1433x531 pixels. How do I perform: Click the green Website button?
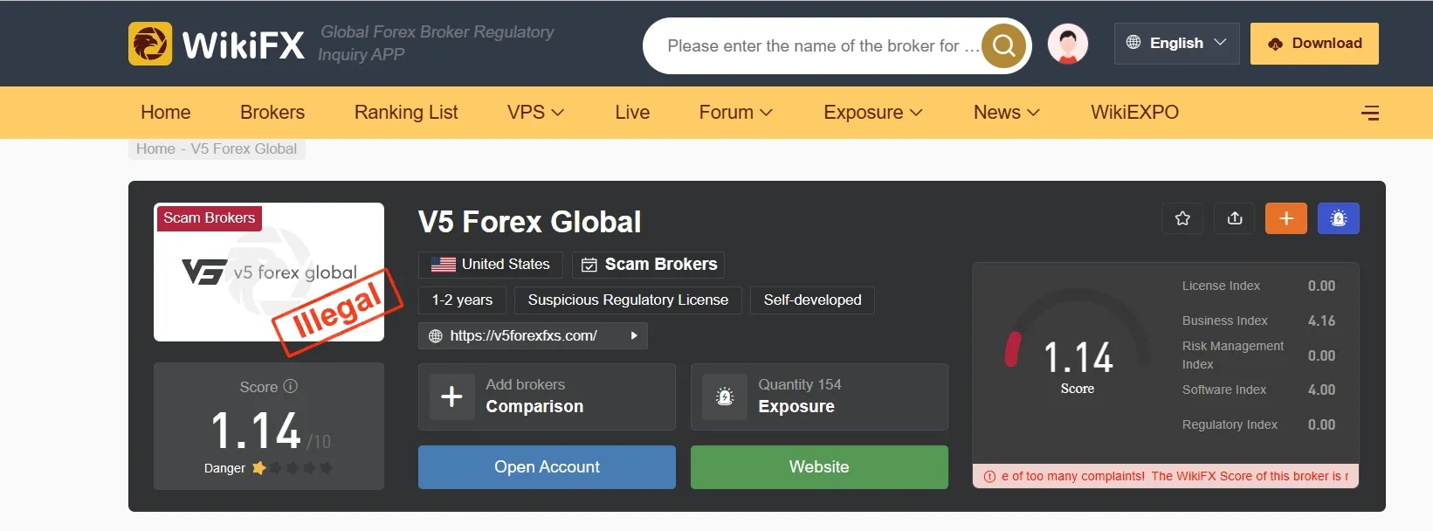tap(819, 467)
